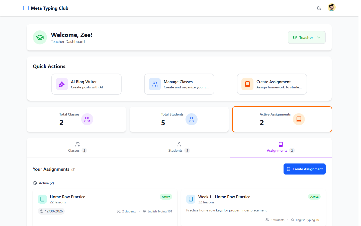361x226 pixels.
Task: Click the people icon above the Classes tab label
Action: 78,144
